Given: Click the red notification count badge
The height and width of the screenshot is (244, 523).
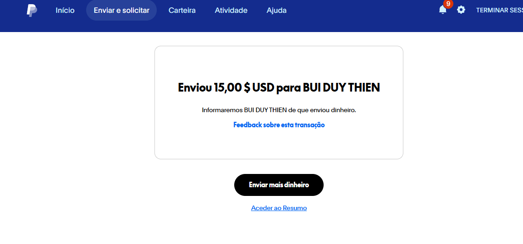Looking at the screenshot, I should point(448,4).
